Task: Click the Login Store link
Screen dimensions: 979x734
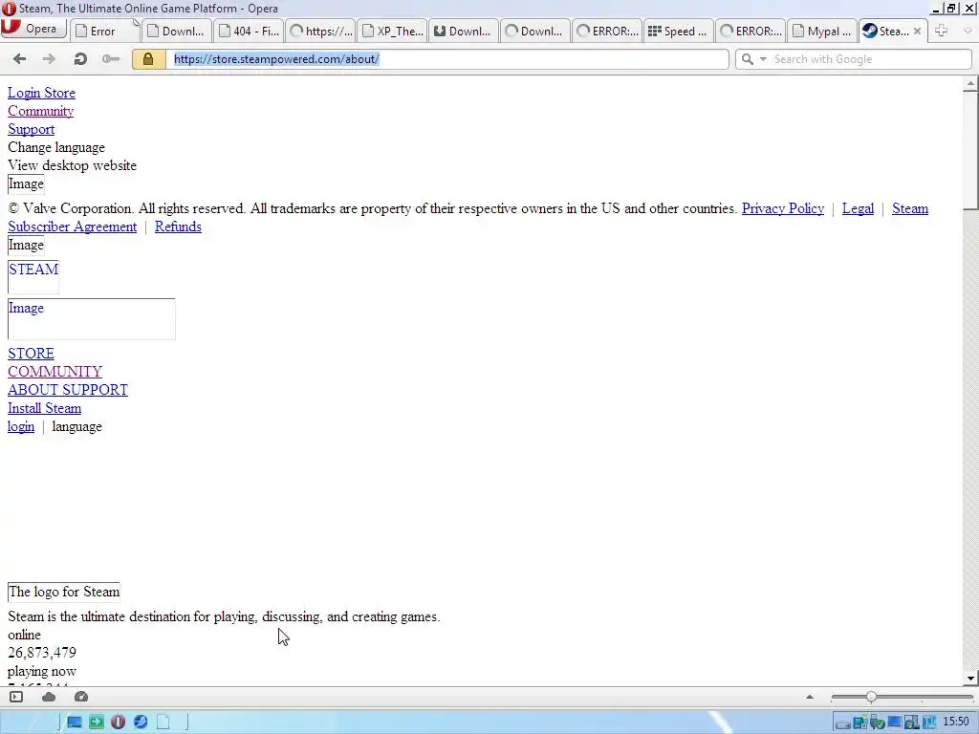Action: pos(41,93)
